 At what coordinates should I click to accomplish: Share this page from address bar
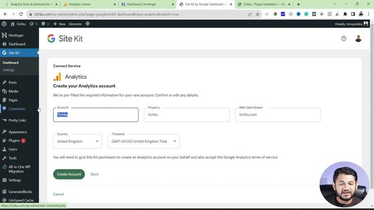250,14
